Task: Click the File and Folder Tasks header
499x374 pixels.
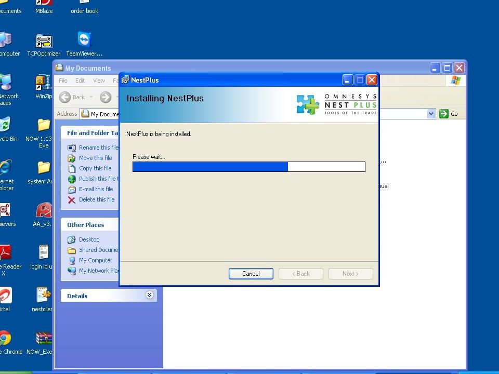Action: (90, 133)
